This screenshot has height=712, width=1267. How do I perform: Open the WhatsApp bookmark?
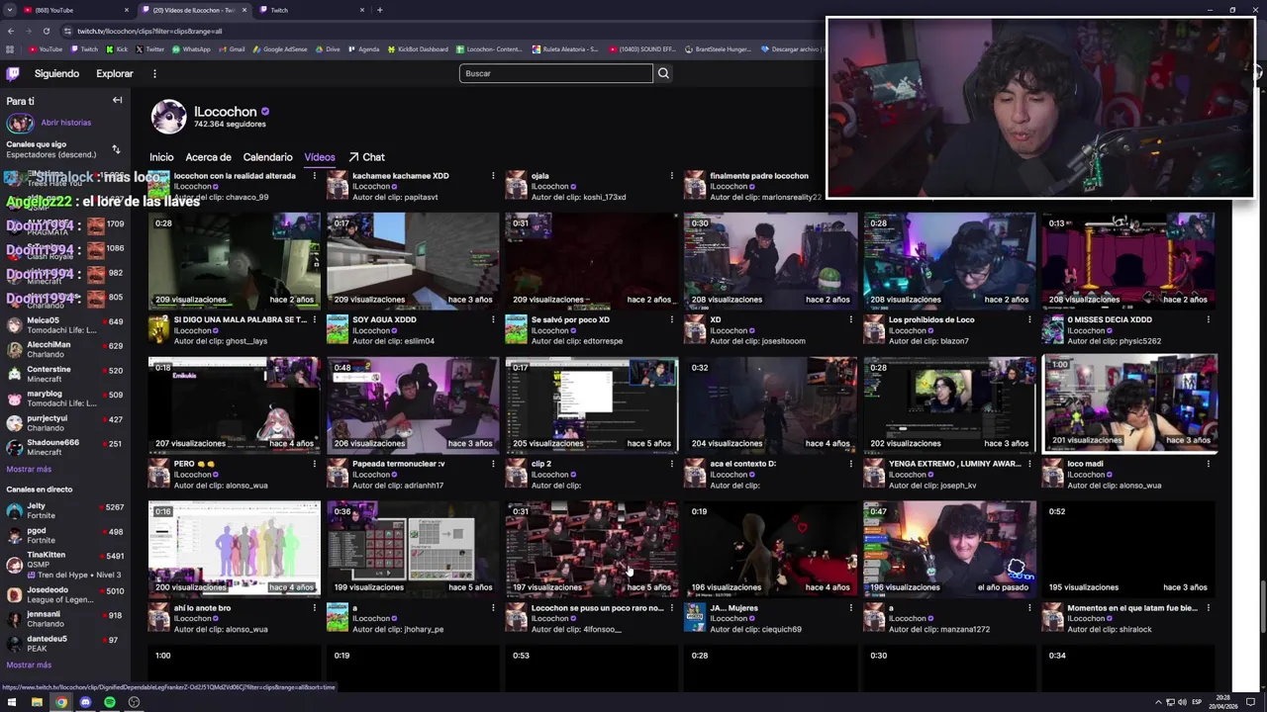pos(192,49)
